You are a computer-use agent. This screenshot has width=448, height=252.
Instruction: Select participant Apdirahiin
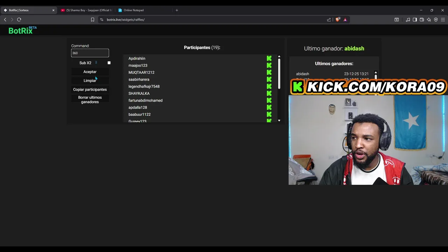(x=137, y=58)
